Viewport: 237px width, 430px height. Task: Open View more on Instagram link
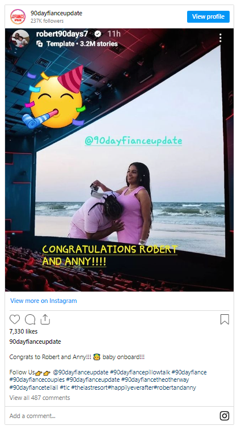click(x=44, y=301)
